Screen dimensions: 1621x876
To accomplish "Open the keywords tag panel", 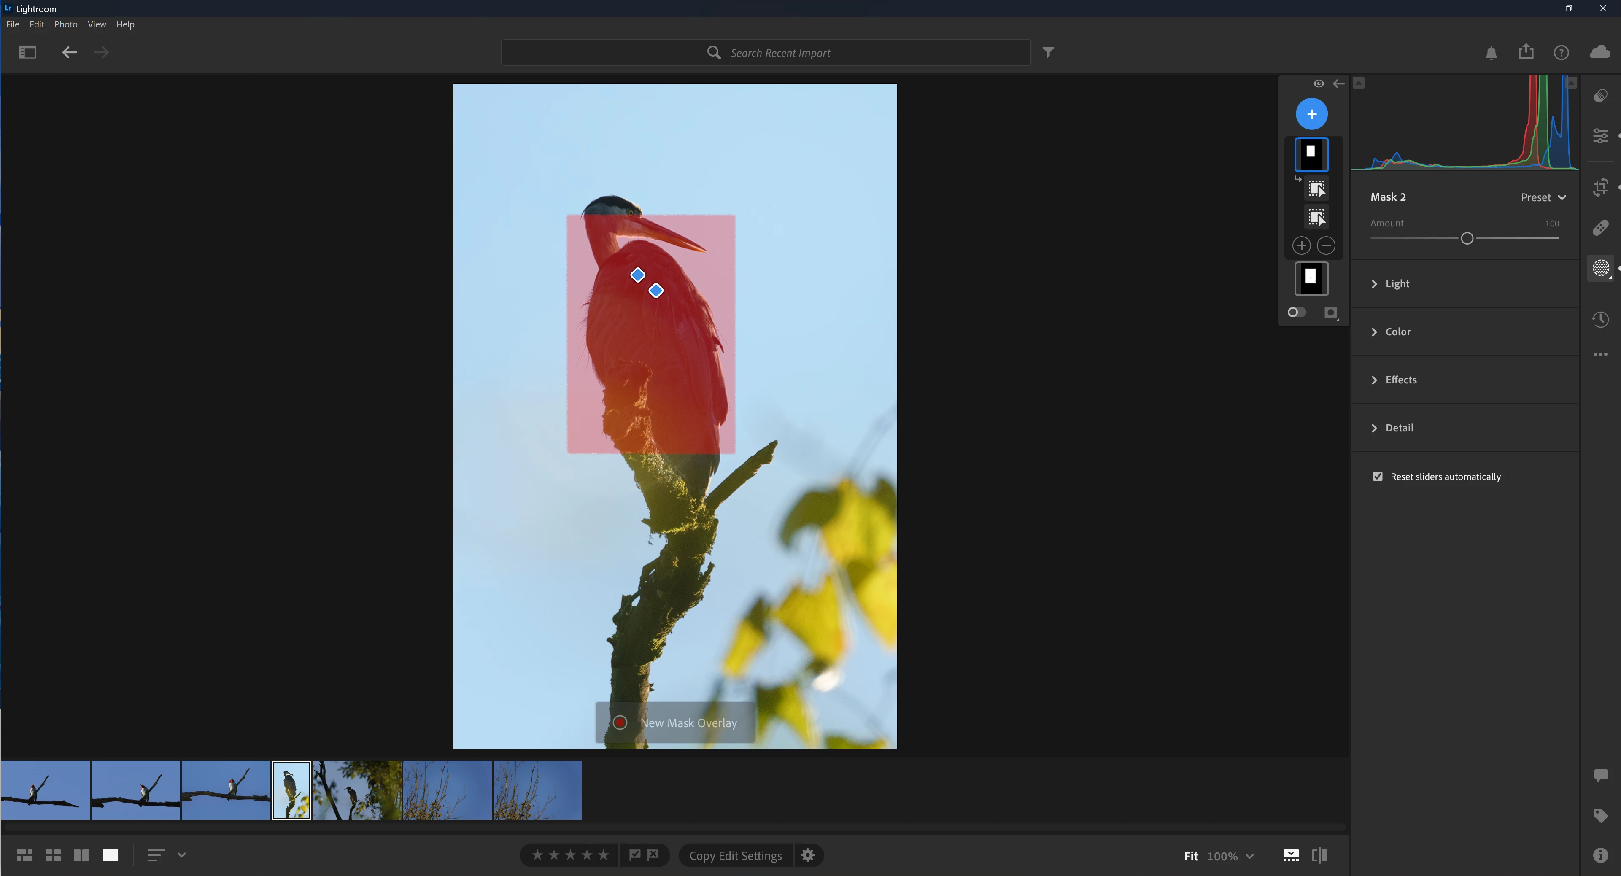I will click(x=1600, y=816).
